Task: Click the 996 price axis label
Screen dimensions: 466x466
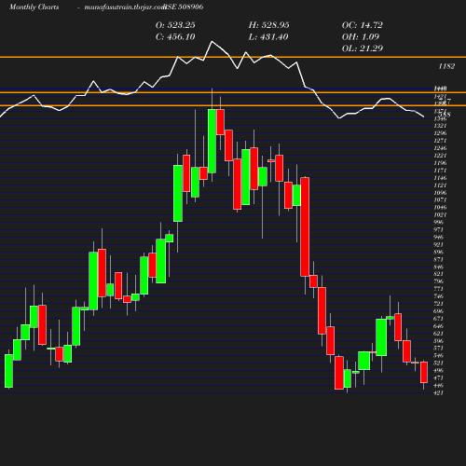Action: (438, 223)
